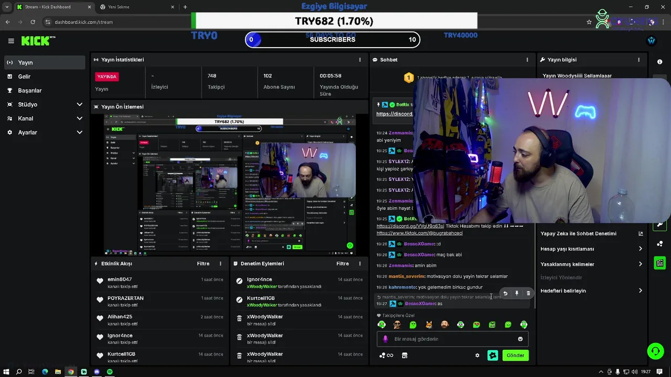Click the purple microphone icon in the chat input

pos(385,339)
